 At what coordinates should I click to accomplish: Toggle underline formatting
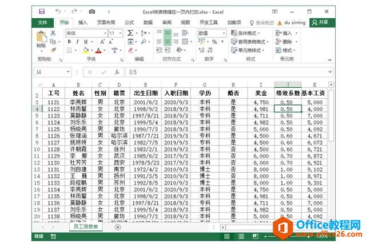coord(86,42)
